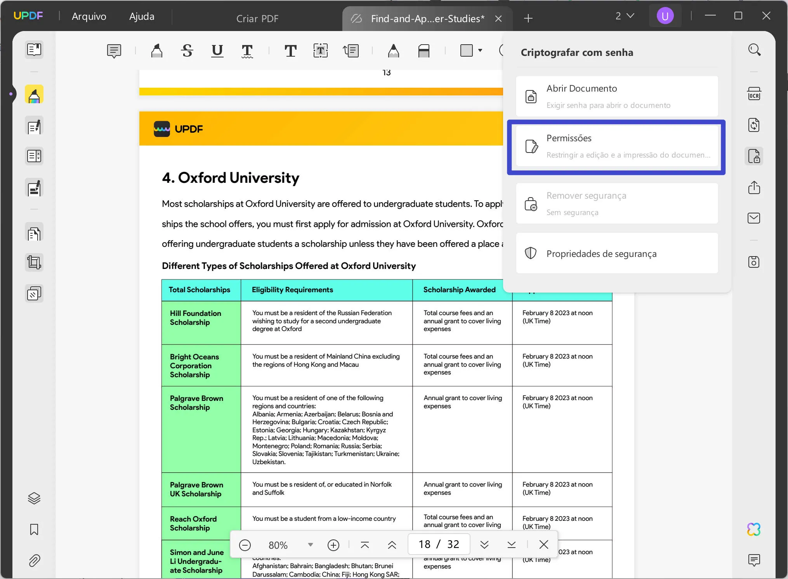
Task: Select the squiggly underline tool
Action: click(247, 51)
